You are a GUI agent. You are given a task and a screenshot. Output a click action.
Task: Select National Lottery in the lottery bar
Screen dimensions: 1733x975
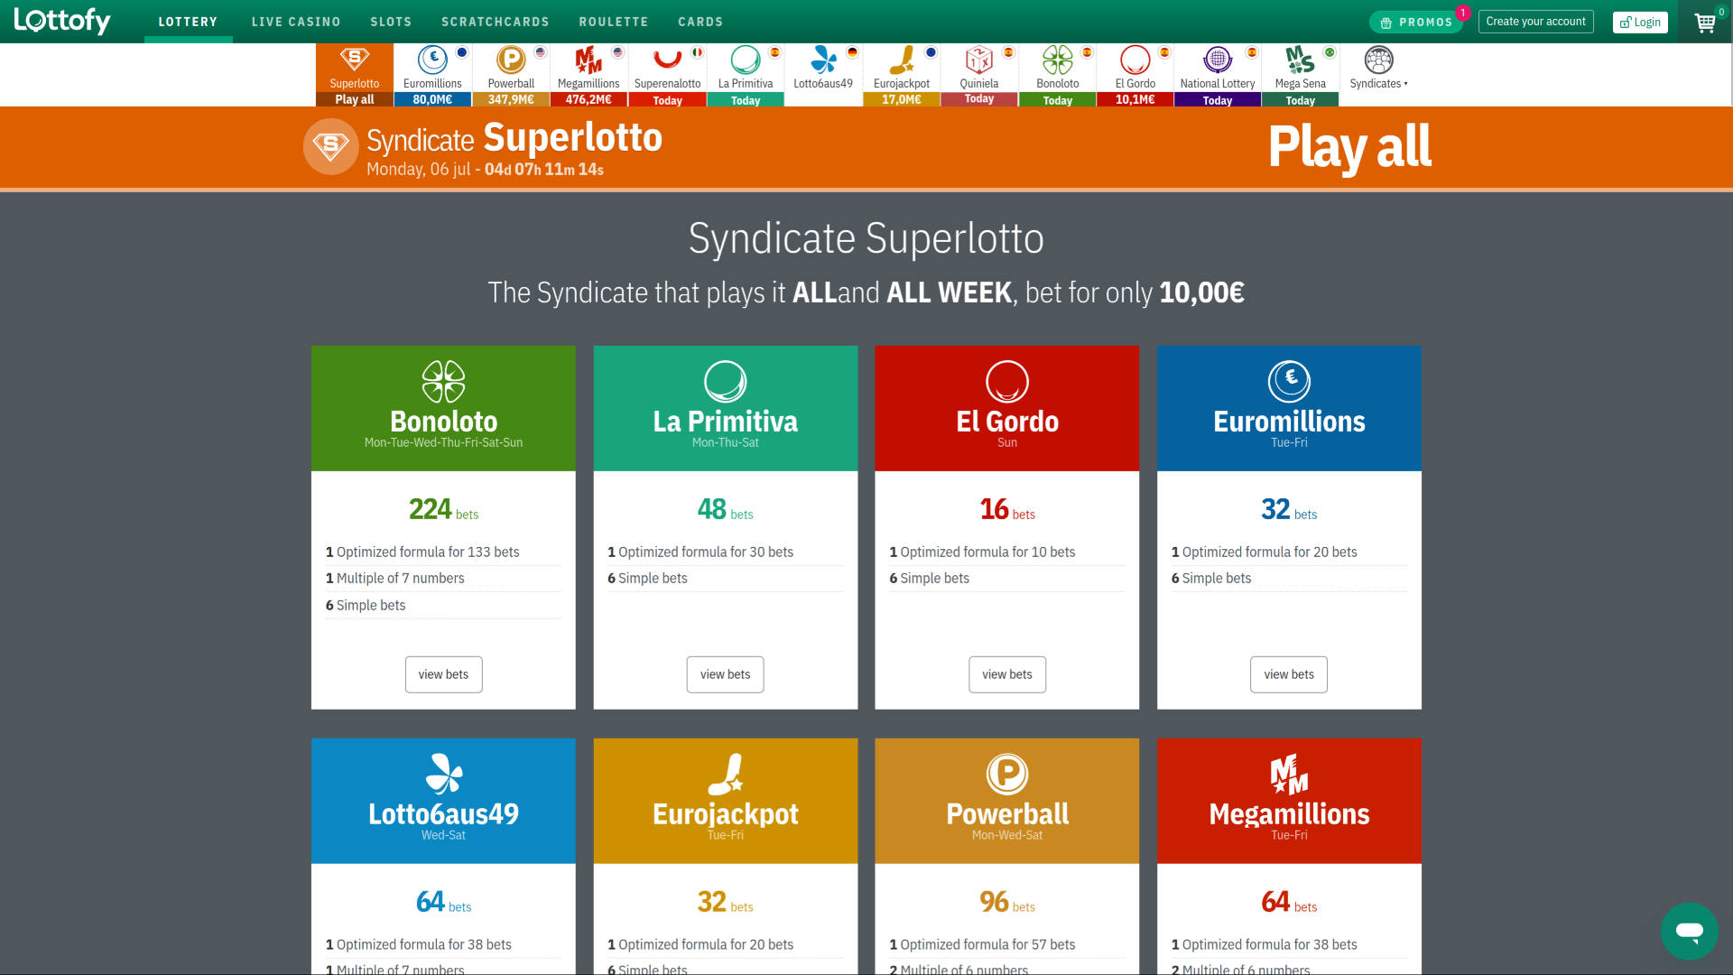pos(1218,75)
